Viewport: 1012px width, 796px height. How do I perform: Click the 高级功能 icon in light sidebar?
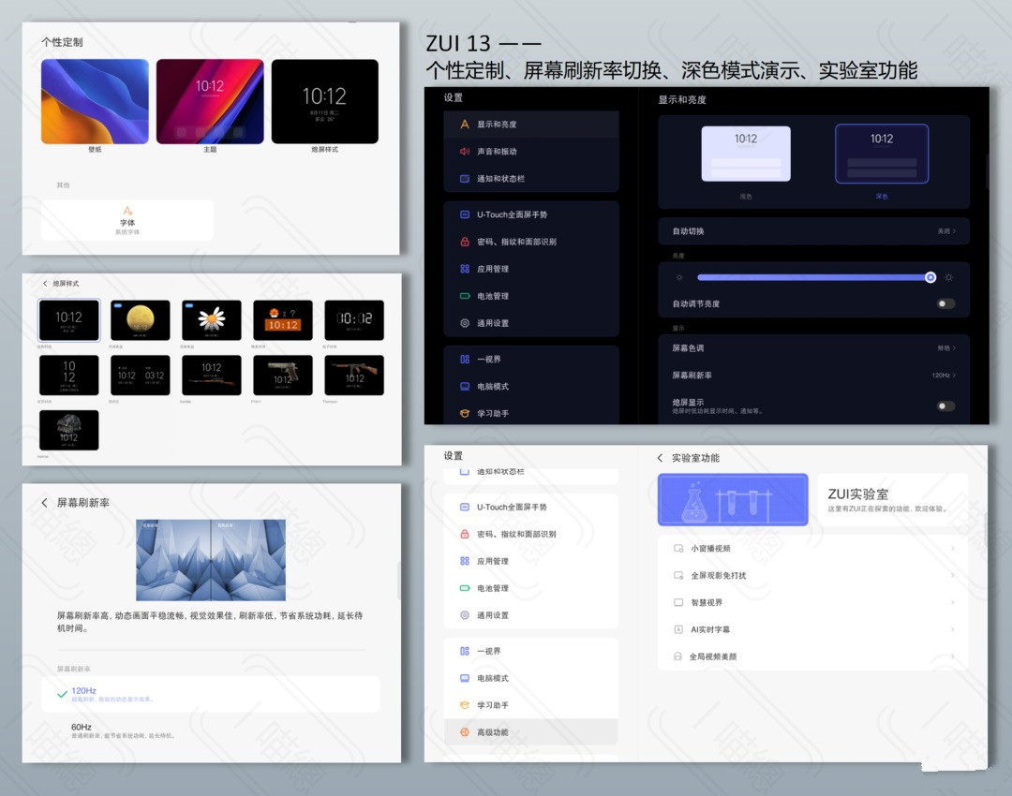click(465, 732)
